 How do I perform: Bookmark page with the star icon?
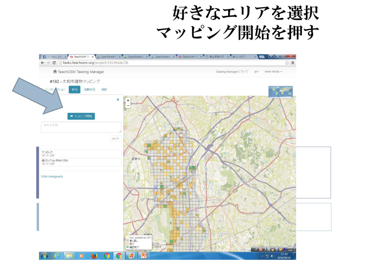pos(287,63)
